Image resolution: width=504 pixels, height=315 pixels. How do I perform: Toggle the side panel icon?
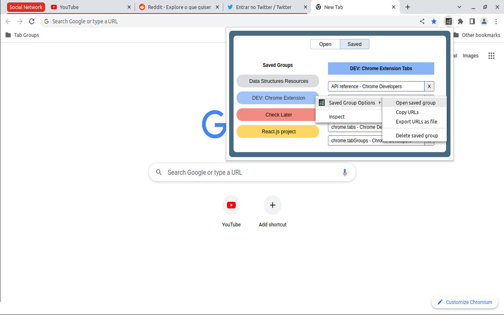point(472,21)
